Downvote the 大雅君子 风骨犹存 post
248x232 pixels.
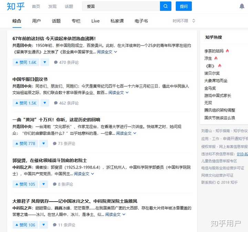44,225
